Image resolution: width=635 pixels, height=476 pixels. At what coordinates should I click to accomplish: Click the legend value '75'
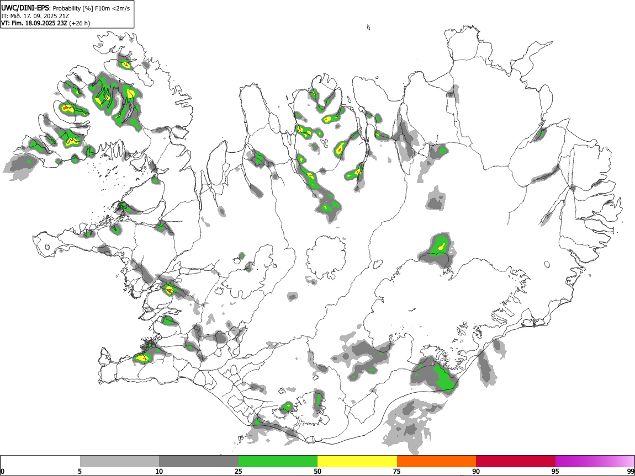[397, 471]
